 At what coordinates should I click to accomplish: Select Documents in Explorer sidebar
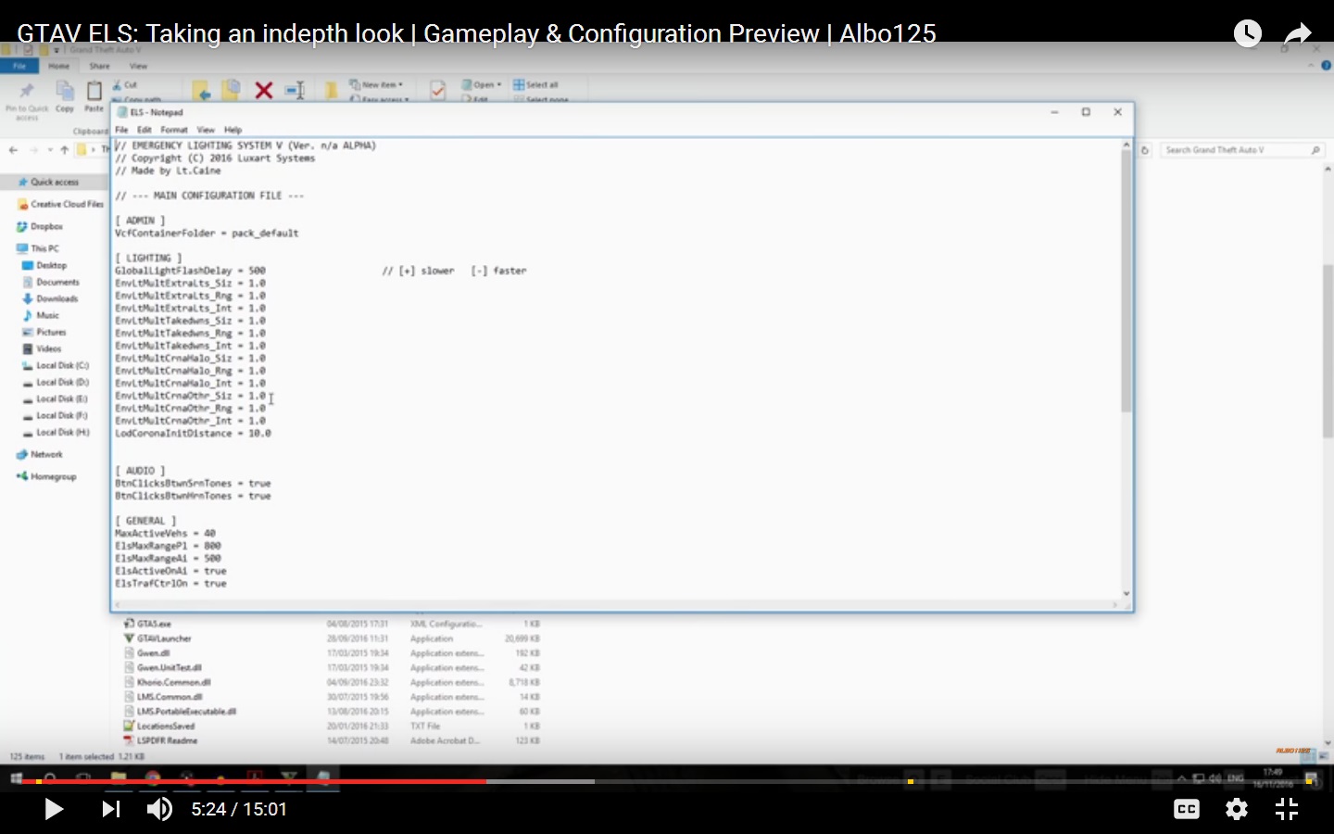(52, 282)
